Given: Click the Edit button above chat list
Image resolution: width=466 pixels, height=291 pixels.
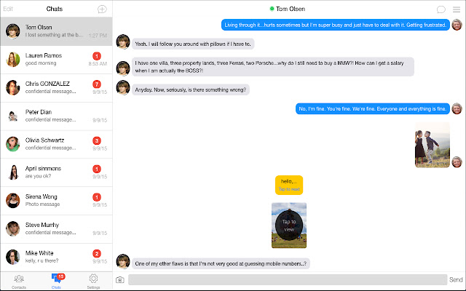Looking at the screenshot, I should point(8,9).
